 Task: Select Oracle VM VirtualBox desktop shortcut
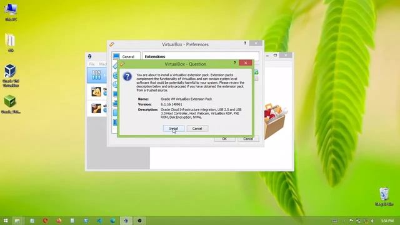(x=11, y=76)
